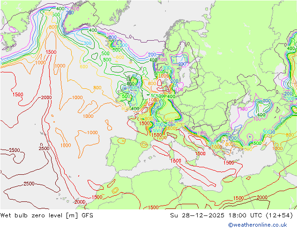
Task: Click the weatheronline.co.uk copyright link
Action: pyautogui.click(x=258, y=225)
